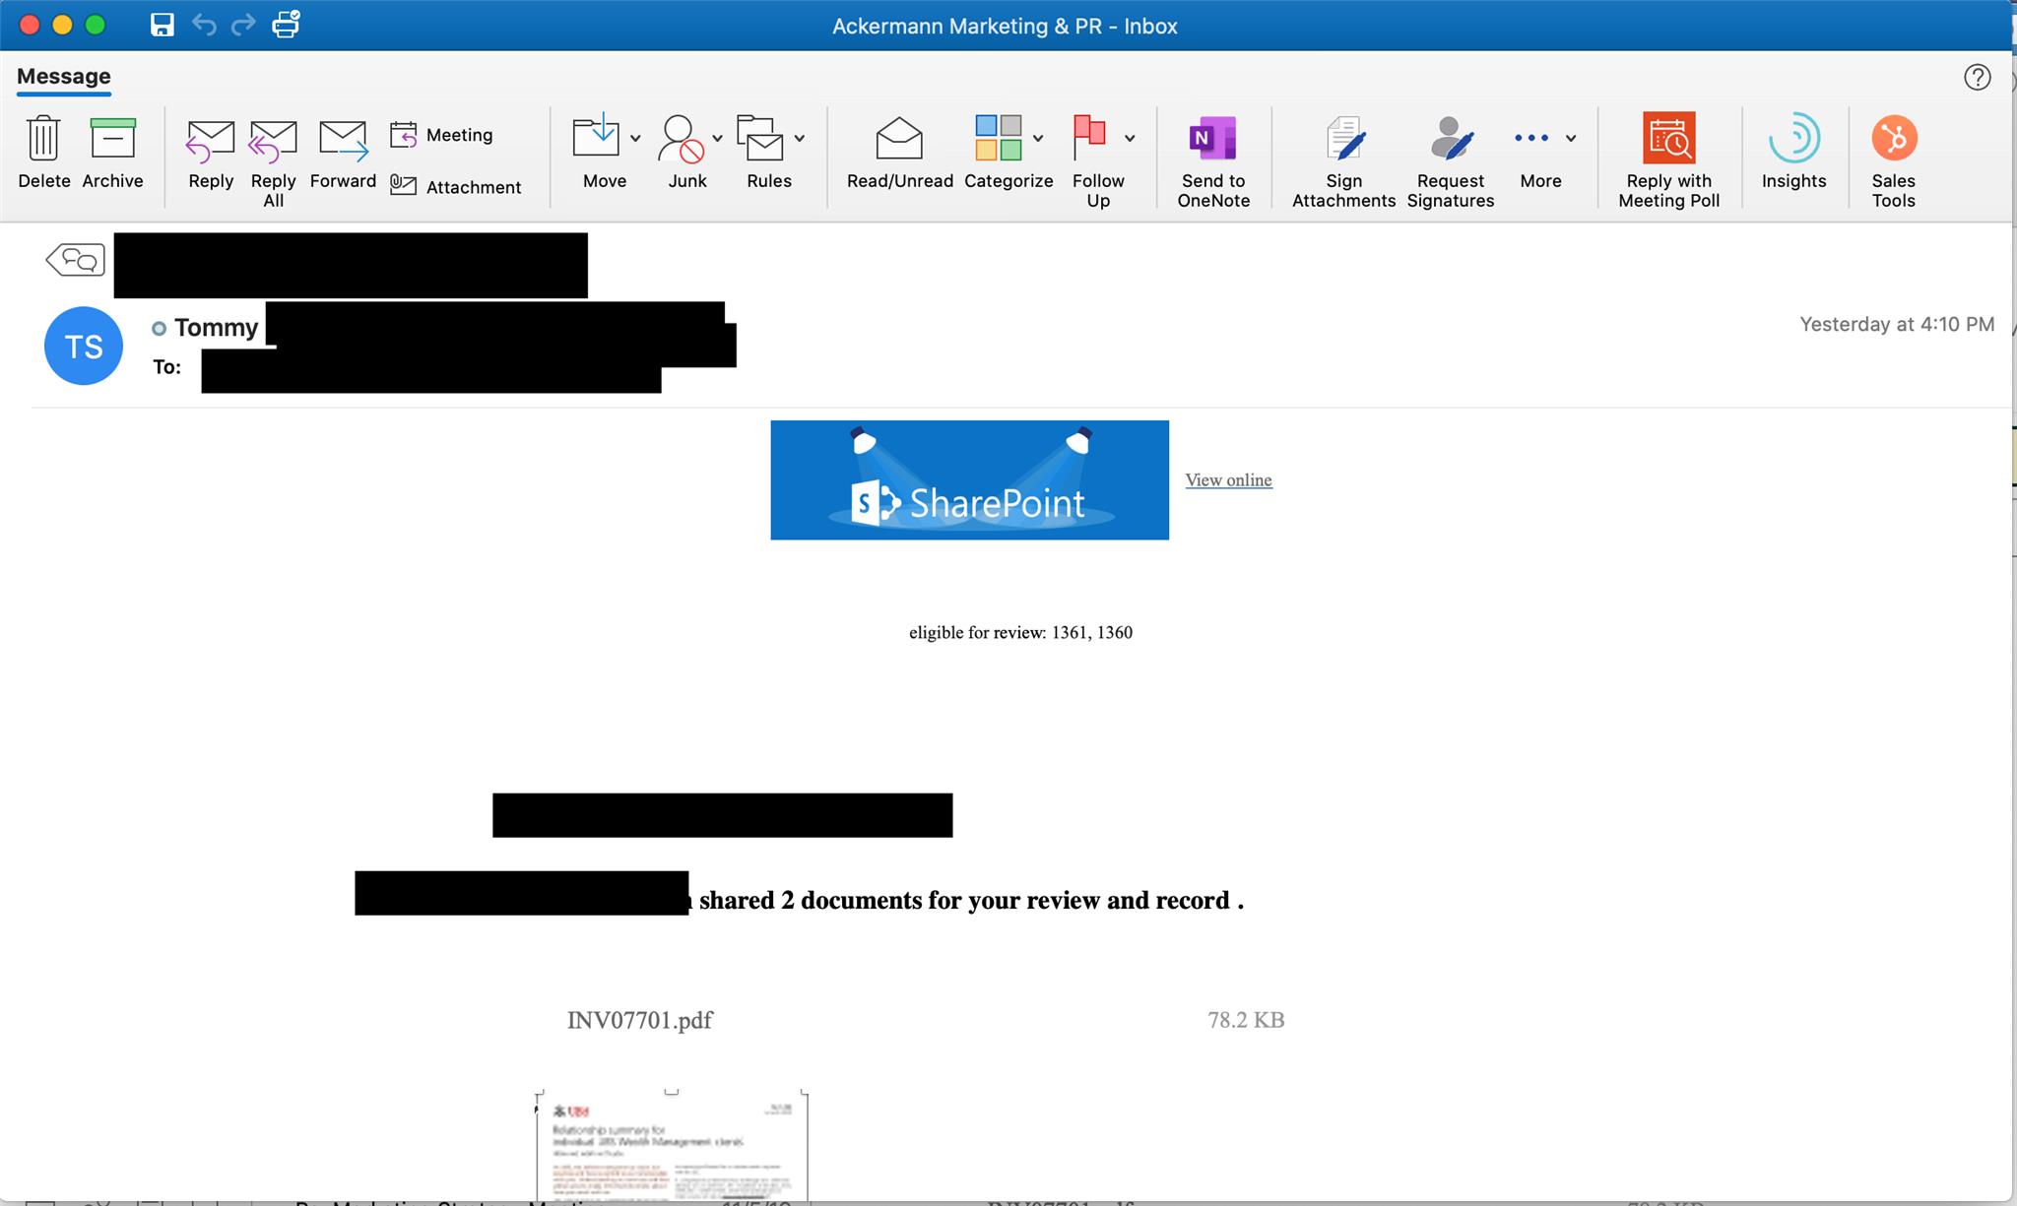Screen dimensions: 2017x1206
Task: Open the View online link
Action: [x=1228, y=480]
